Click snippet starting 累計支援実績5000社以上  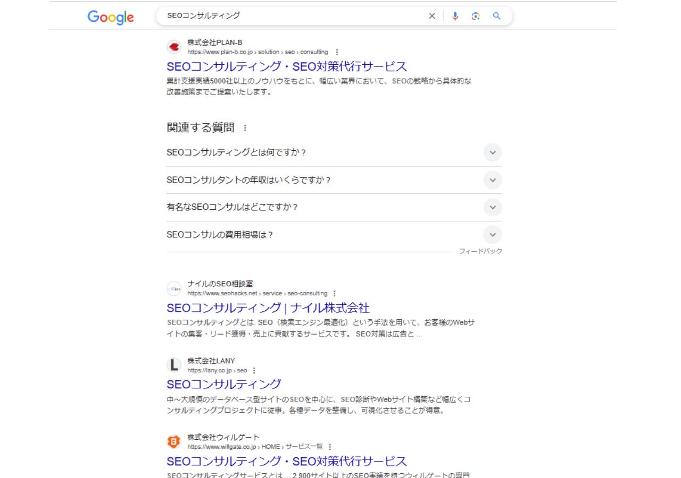click(x=319, y=87)
